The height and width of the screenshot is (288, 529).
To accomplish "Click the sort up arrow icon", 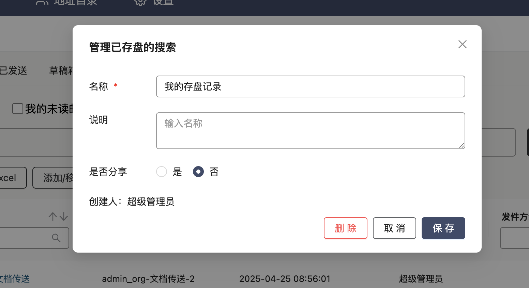I will pyautogui.click(x=52, y=217).
